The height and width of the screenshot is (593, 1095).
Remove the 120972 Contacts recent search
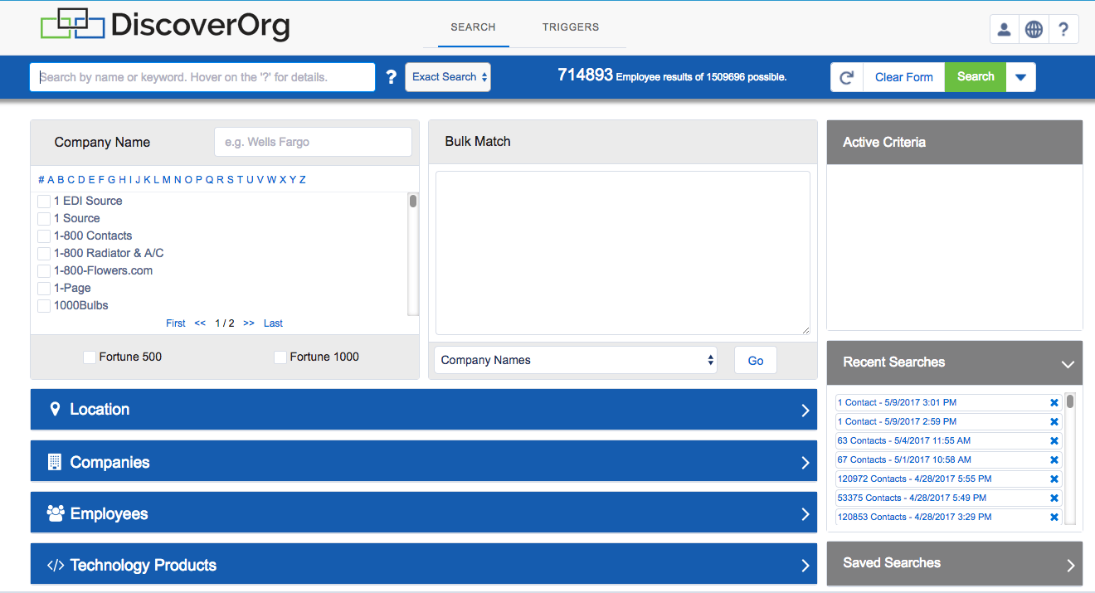tap(1054, 479)
